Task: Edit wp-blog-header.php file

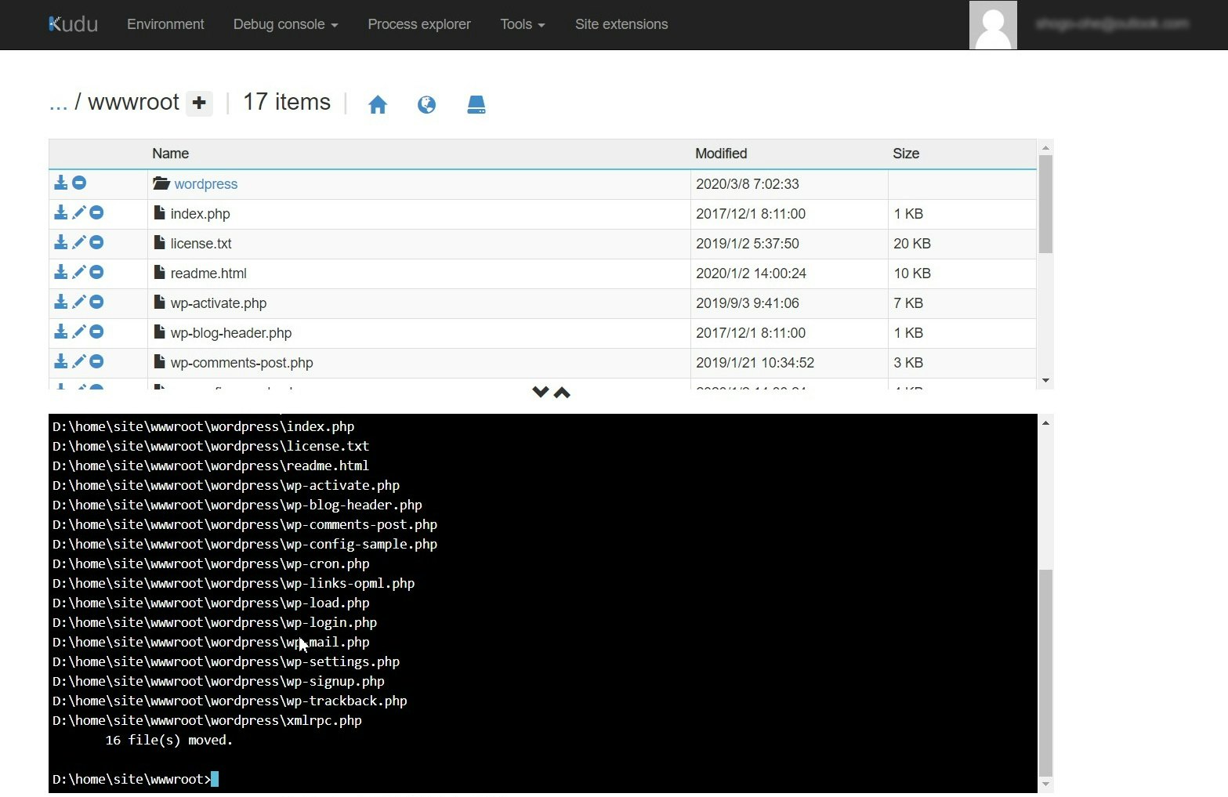Action: pos(78,331)
